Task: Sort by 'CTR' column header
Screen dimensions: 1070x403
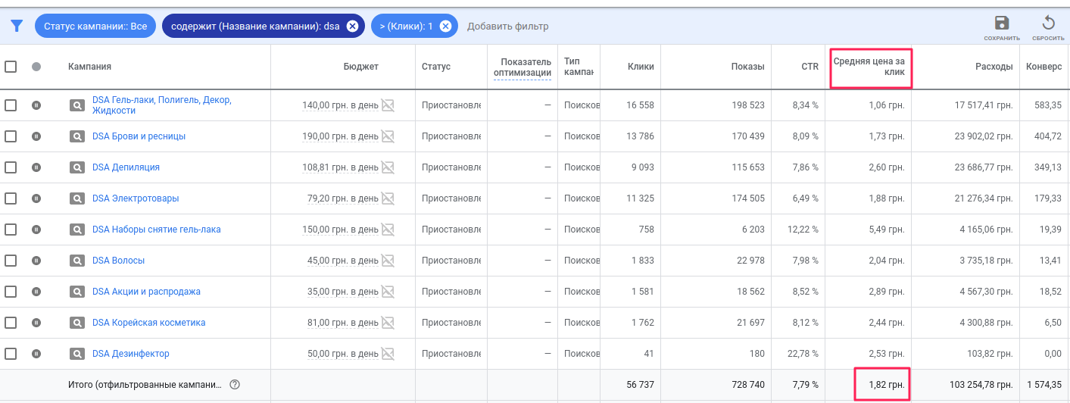Action: pos(810,67)
